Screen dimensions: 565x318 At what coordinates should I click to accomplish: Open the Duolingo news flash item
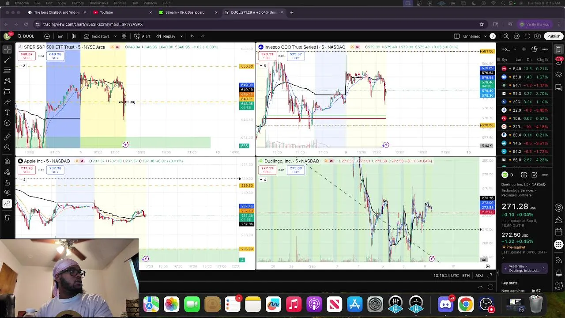tap(525, 268)
